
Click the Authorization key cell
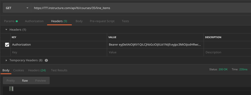coord(59,45)
